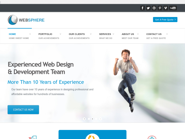This screenshot has width=185, height=139.
Task: Click the play button in slider controls
Action: pyautogui.click(x=84, y=119)
